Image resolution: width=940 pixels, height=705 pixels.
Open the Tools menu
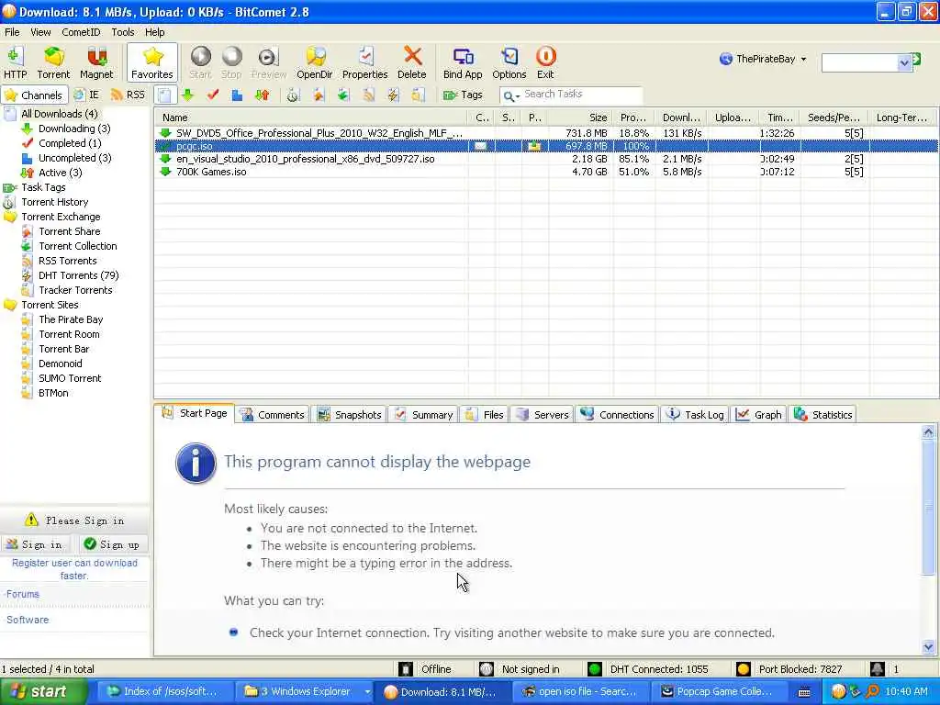pyautogui.click(x=123, y=32)
